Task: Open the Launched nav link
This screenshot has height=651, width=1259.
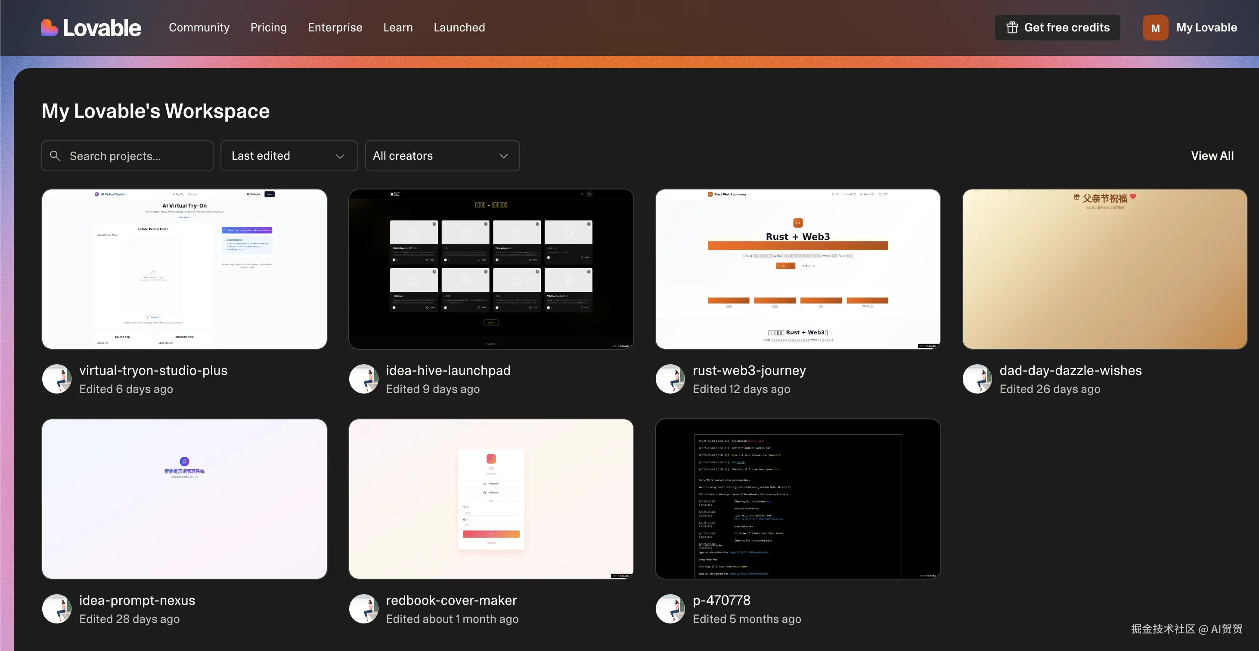Action: (459, 28)
